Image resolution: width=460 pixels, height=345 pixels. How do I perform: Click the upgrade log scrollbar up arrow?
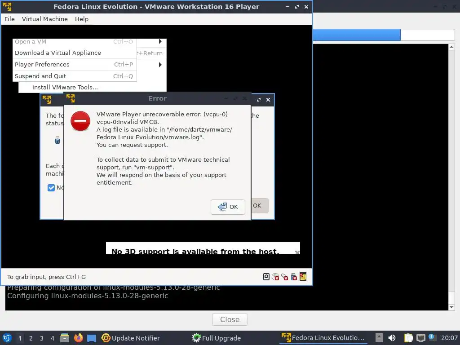click(451, 47)
